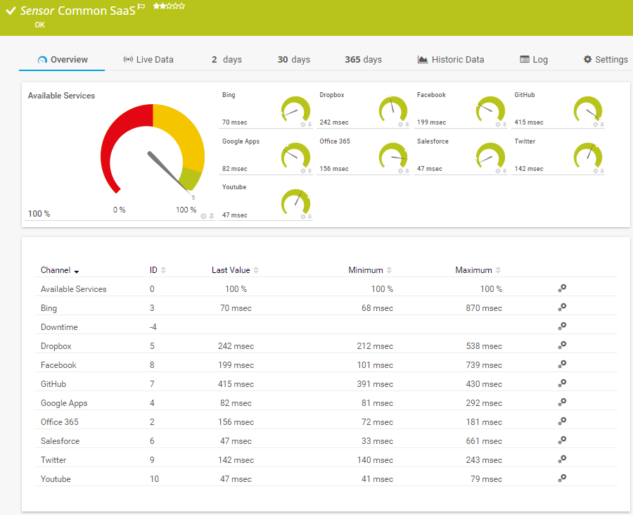Image resolution: width=633 pixels, height=515 pixels.
Task: Switch to the Live Data tab
Action: coord(148,60)
